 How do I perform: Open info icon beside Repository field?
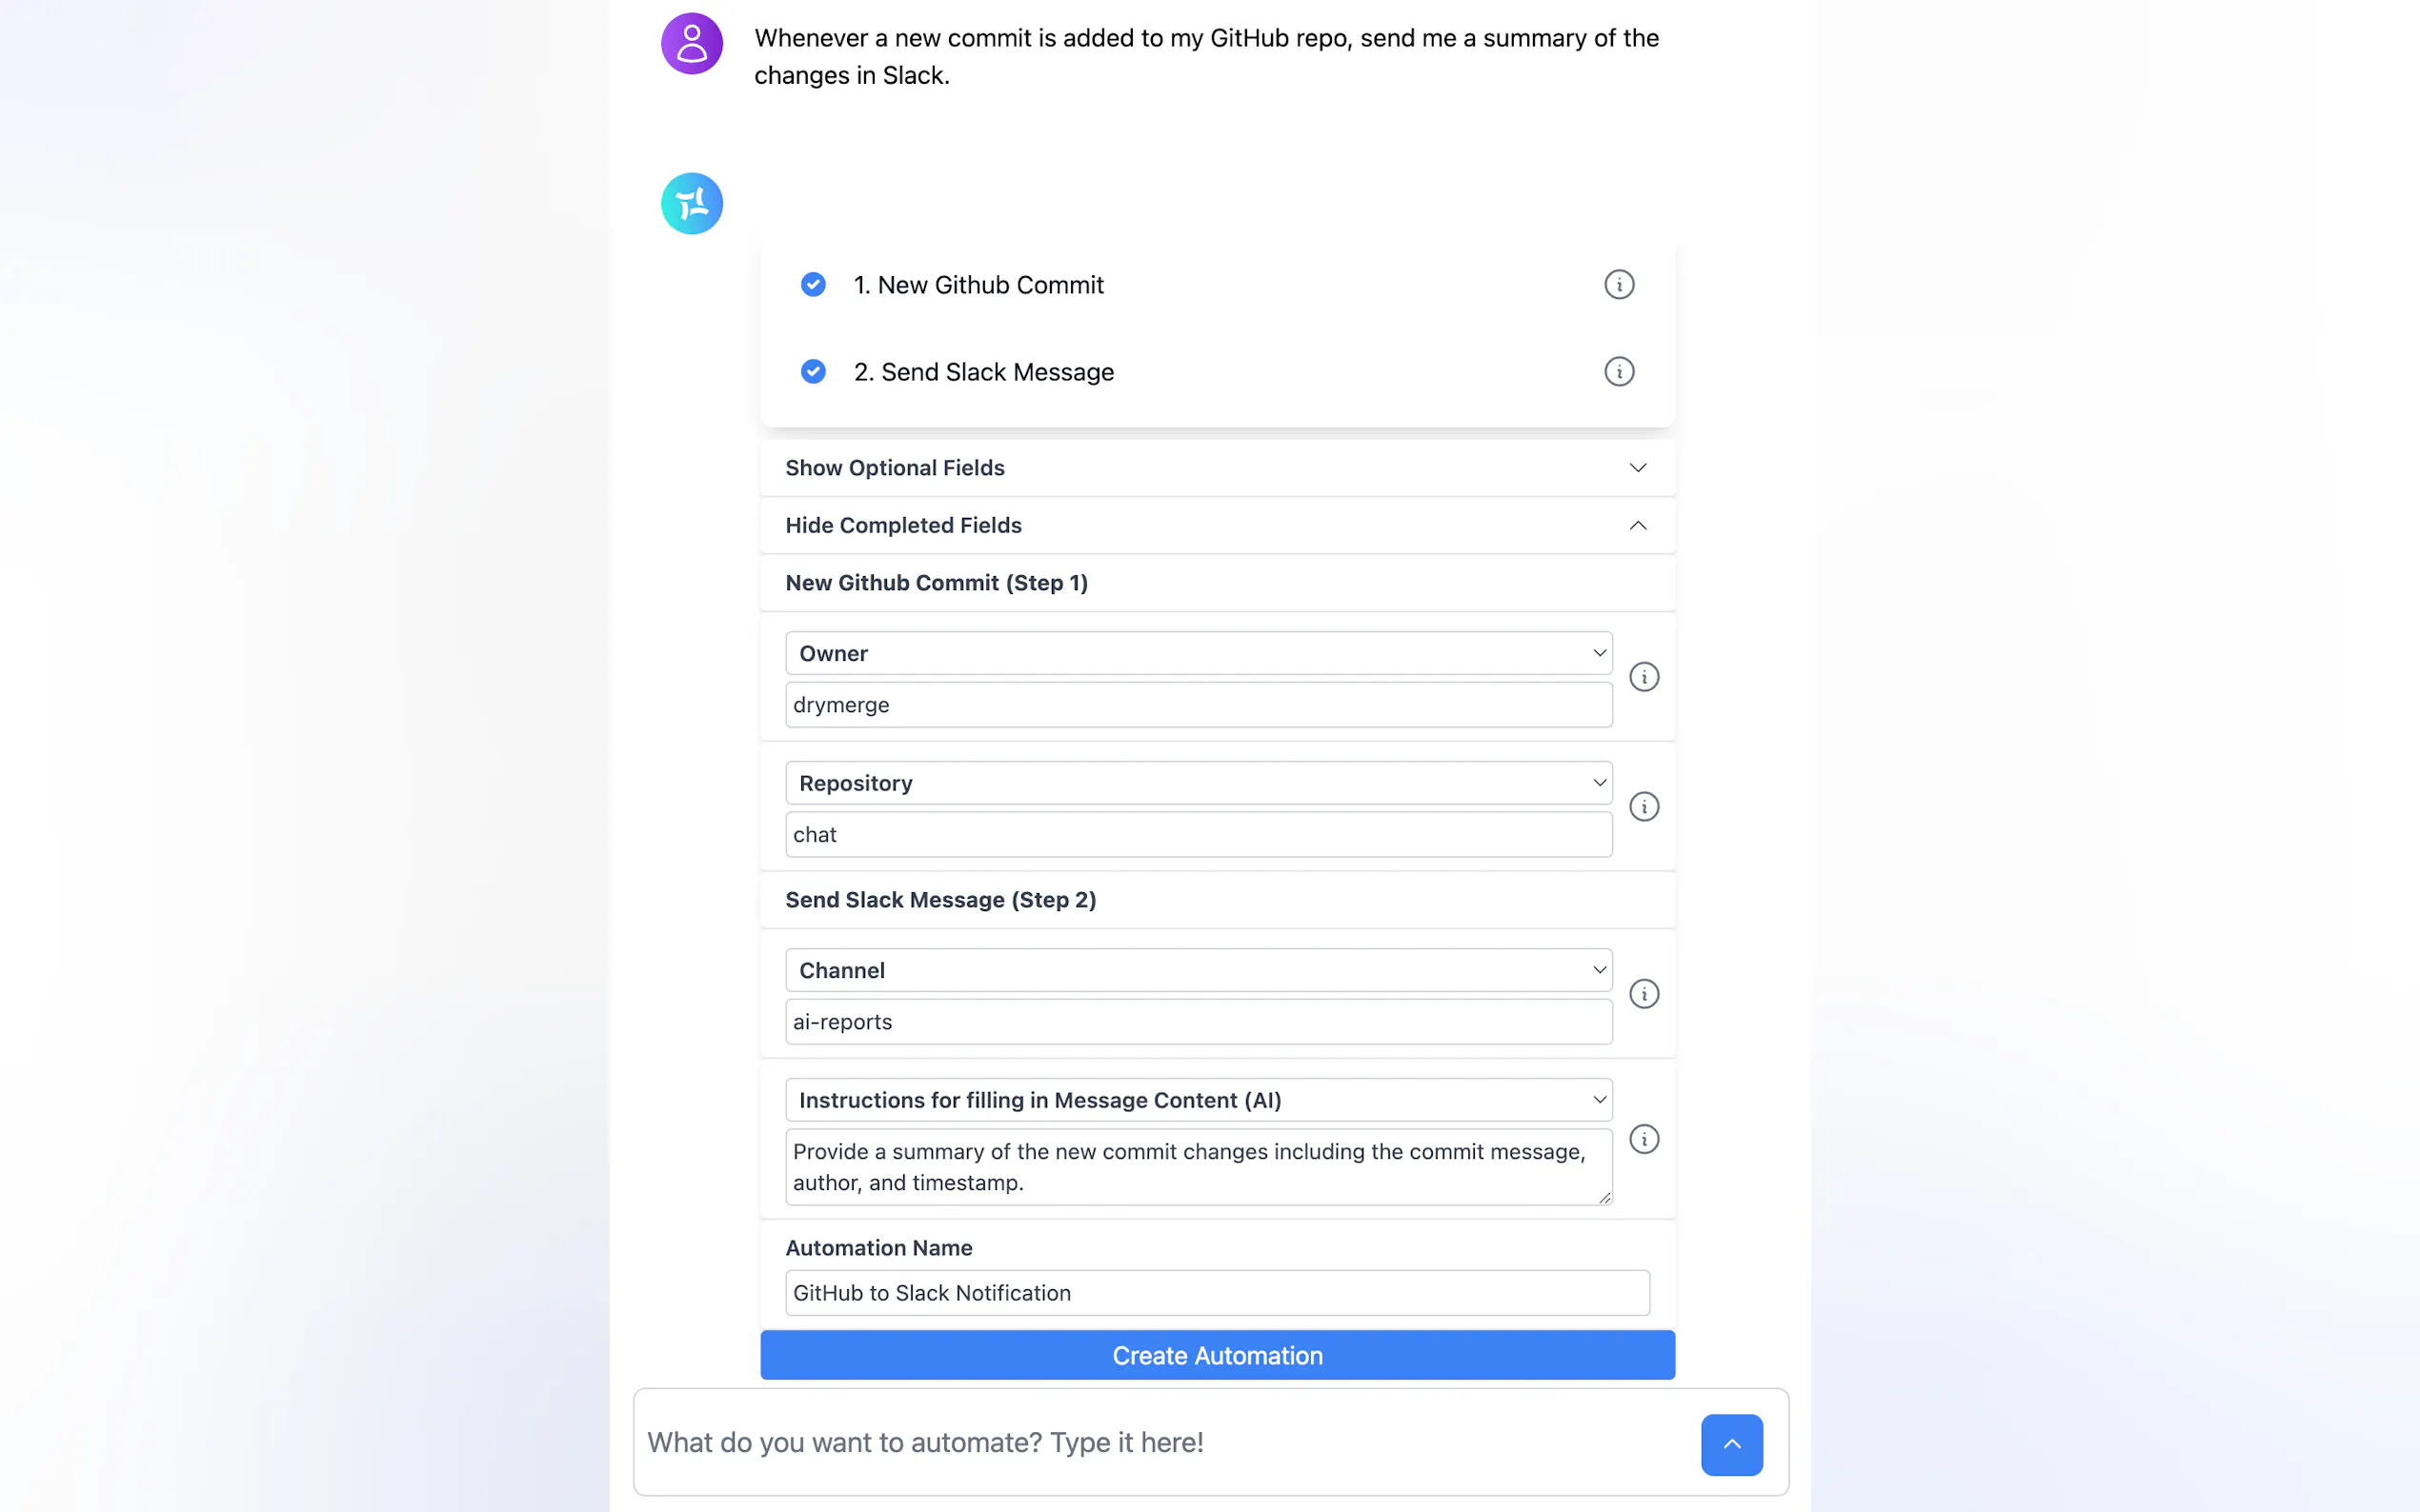click(x=1644, y=807)
